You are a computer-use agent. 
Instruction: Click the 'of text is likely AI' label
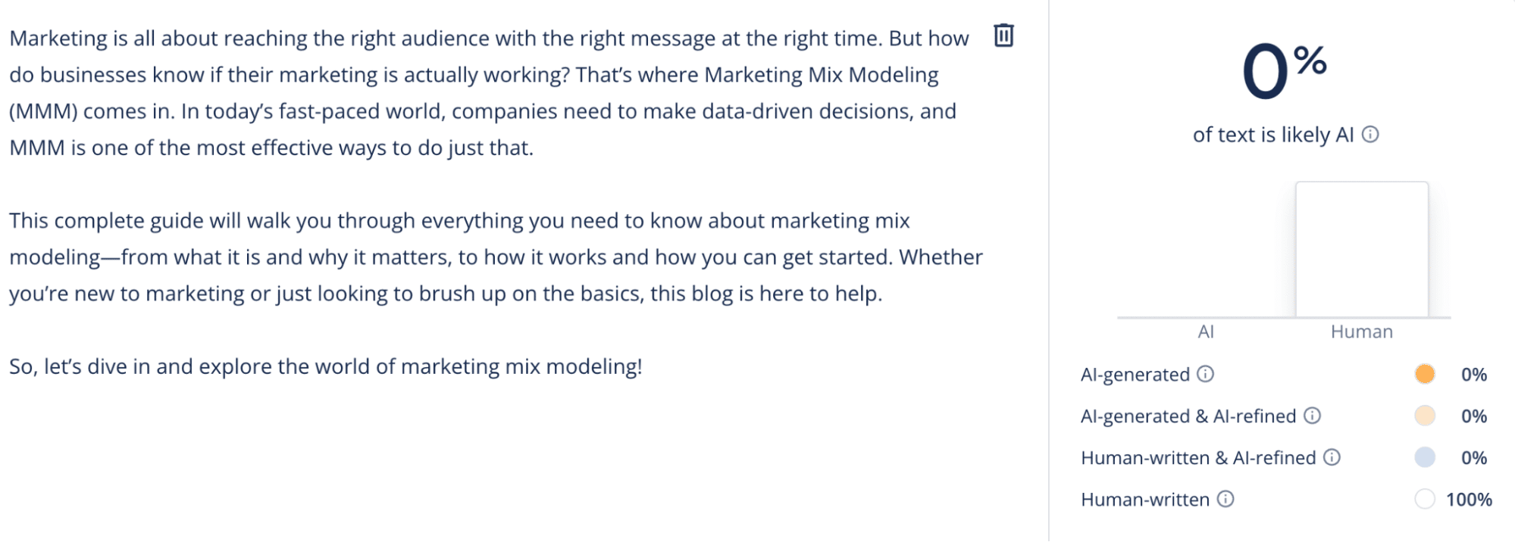click(1273, 135)
